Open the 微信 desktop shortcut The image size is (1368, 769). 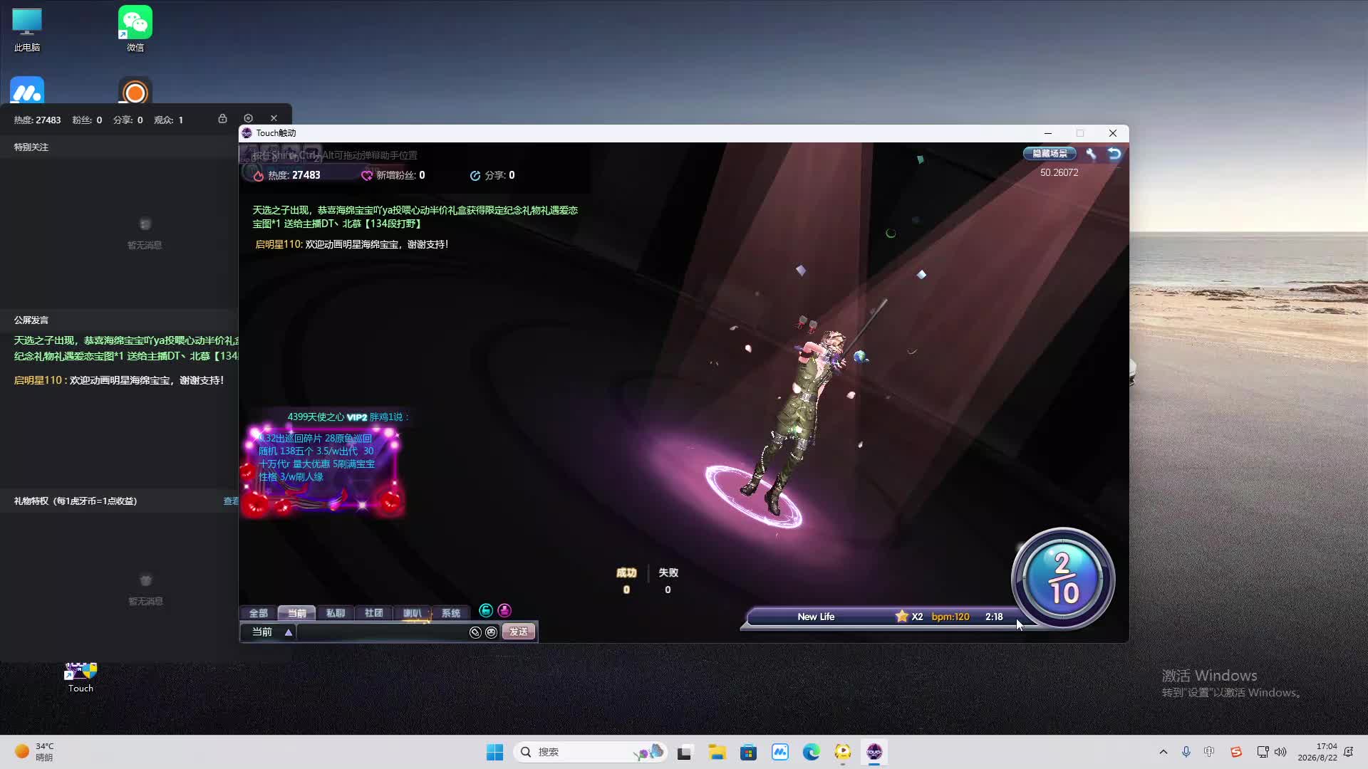pos(135,28)
